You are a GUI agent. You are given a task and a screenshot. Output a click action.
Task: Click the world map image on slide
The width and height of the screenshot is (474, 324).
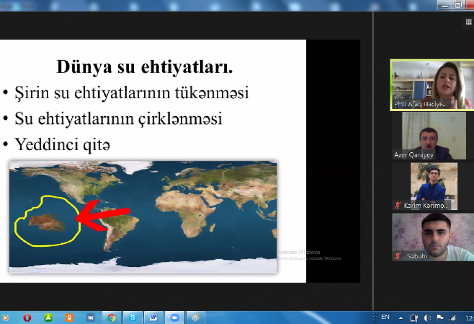click(143, 217)
